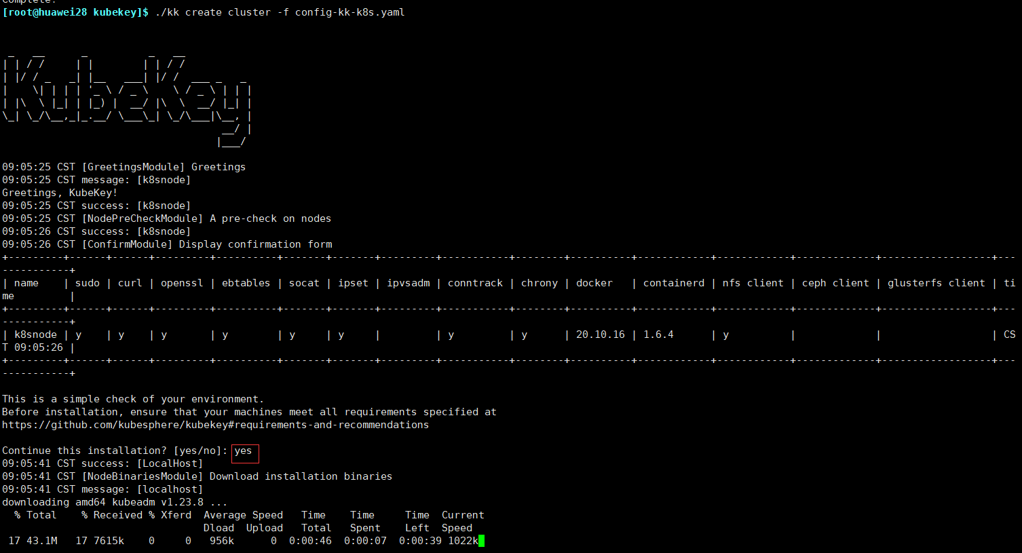
Task: Click the 'chrony' column header
Action: [x=540, y=283]
